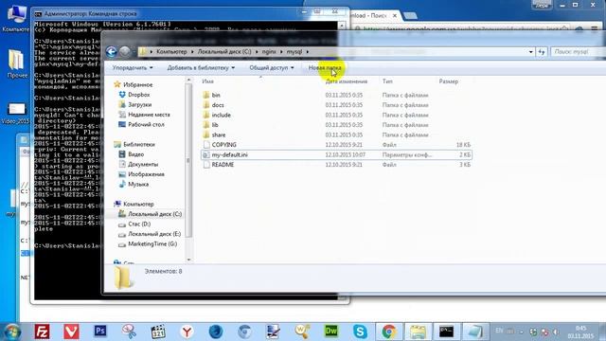Viewport: 606px width, 341px height.
Task: Open Недавние места in the navigation pane
Action: pos(149,115)
